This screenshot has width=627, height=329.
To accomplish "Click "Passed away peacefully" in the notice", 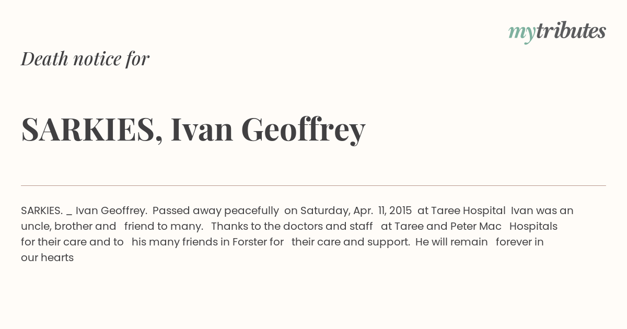I will (216, 210).
